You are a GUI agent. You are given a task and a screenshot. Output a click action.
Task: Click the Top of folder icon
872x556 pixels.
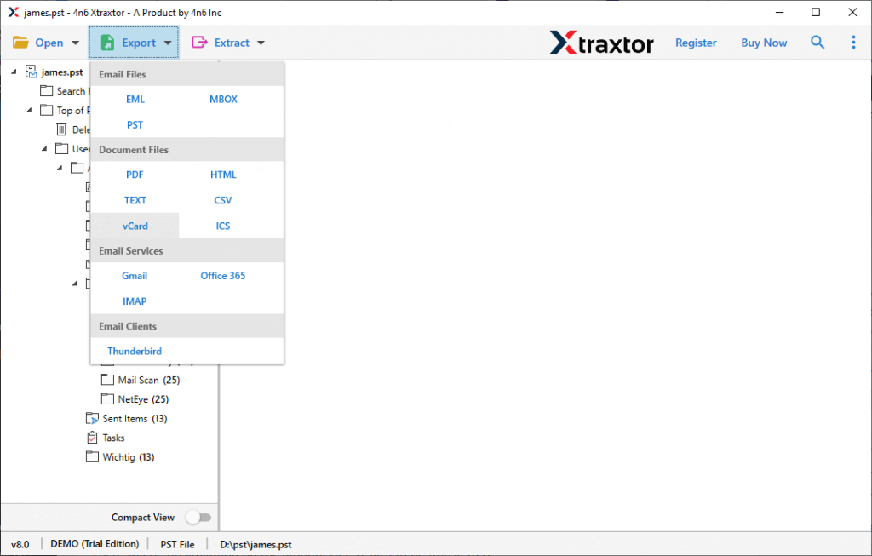pos(47,110)
